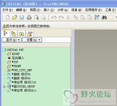Click the datum plane icon beside FRONT
This screenshot has width=117, height=106.
tap(9, 66)
